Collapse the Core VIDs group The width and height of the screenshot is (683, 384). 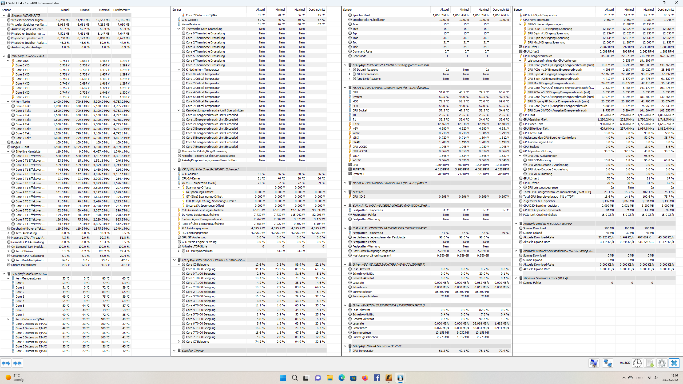8,61
